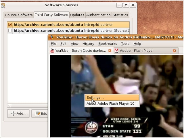Open the Bookmarks menu in Firefox
Screen dimensions: 184x138
click(x=108, y=44)
